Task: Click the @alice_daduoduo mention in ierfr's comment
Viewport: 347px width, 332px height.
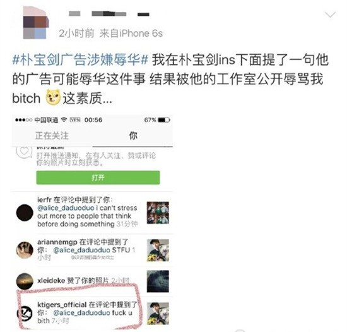Action: pyautogui.click(x=66, y=208)
